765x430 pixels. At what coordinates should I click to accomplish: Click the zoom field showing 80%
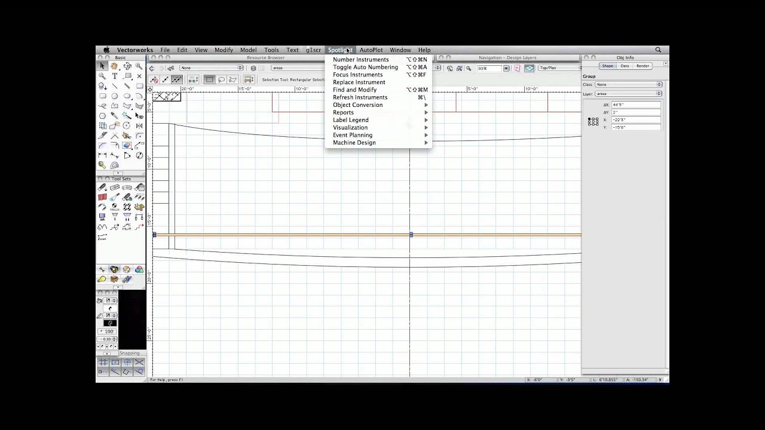click(490, 68)
